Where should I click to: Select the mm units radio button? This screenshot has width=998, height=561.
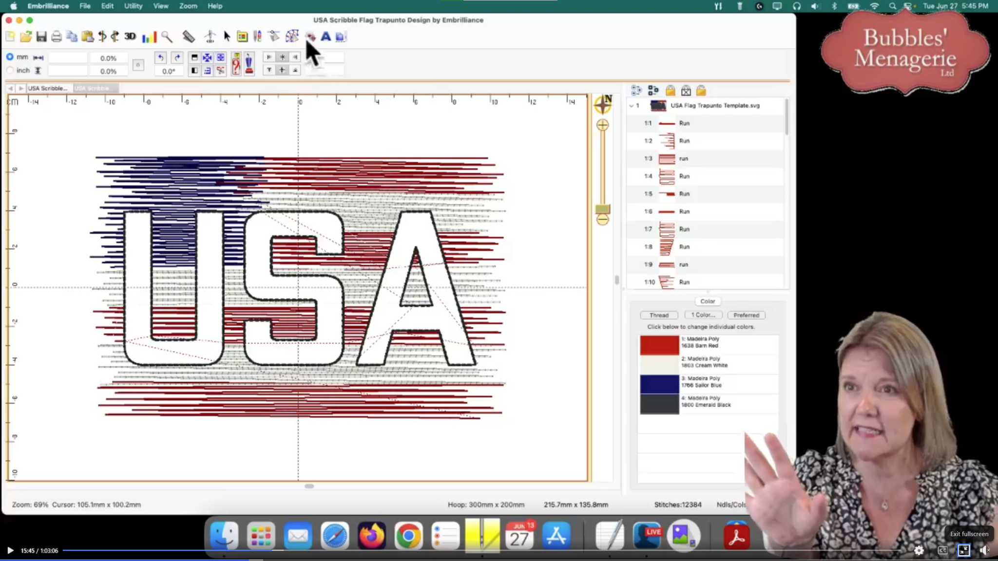tap(10, 57)
